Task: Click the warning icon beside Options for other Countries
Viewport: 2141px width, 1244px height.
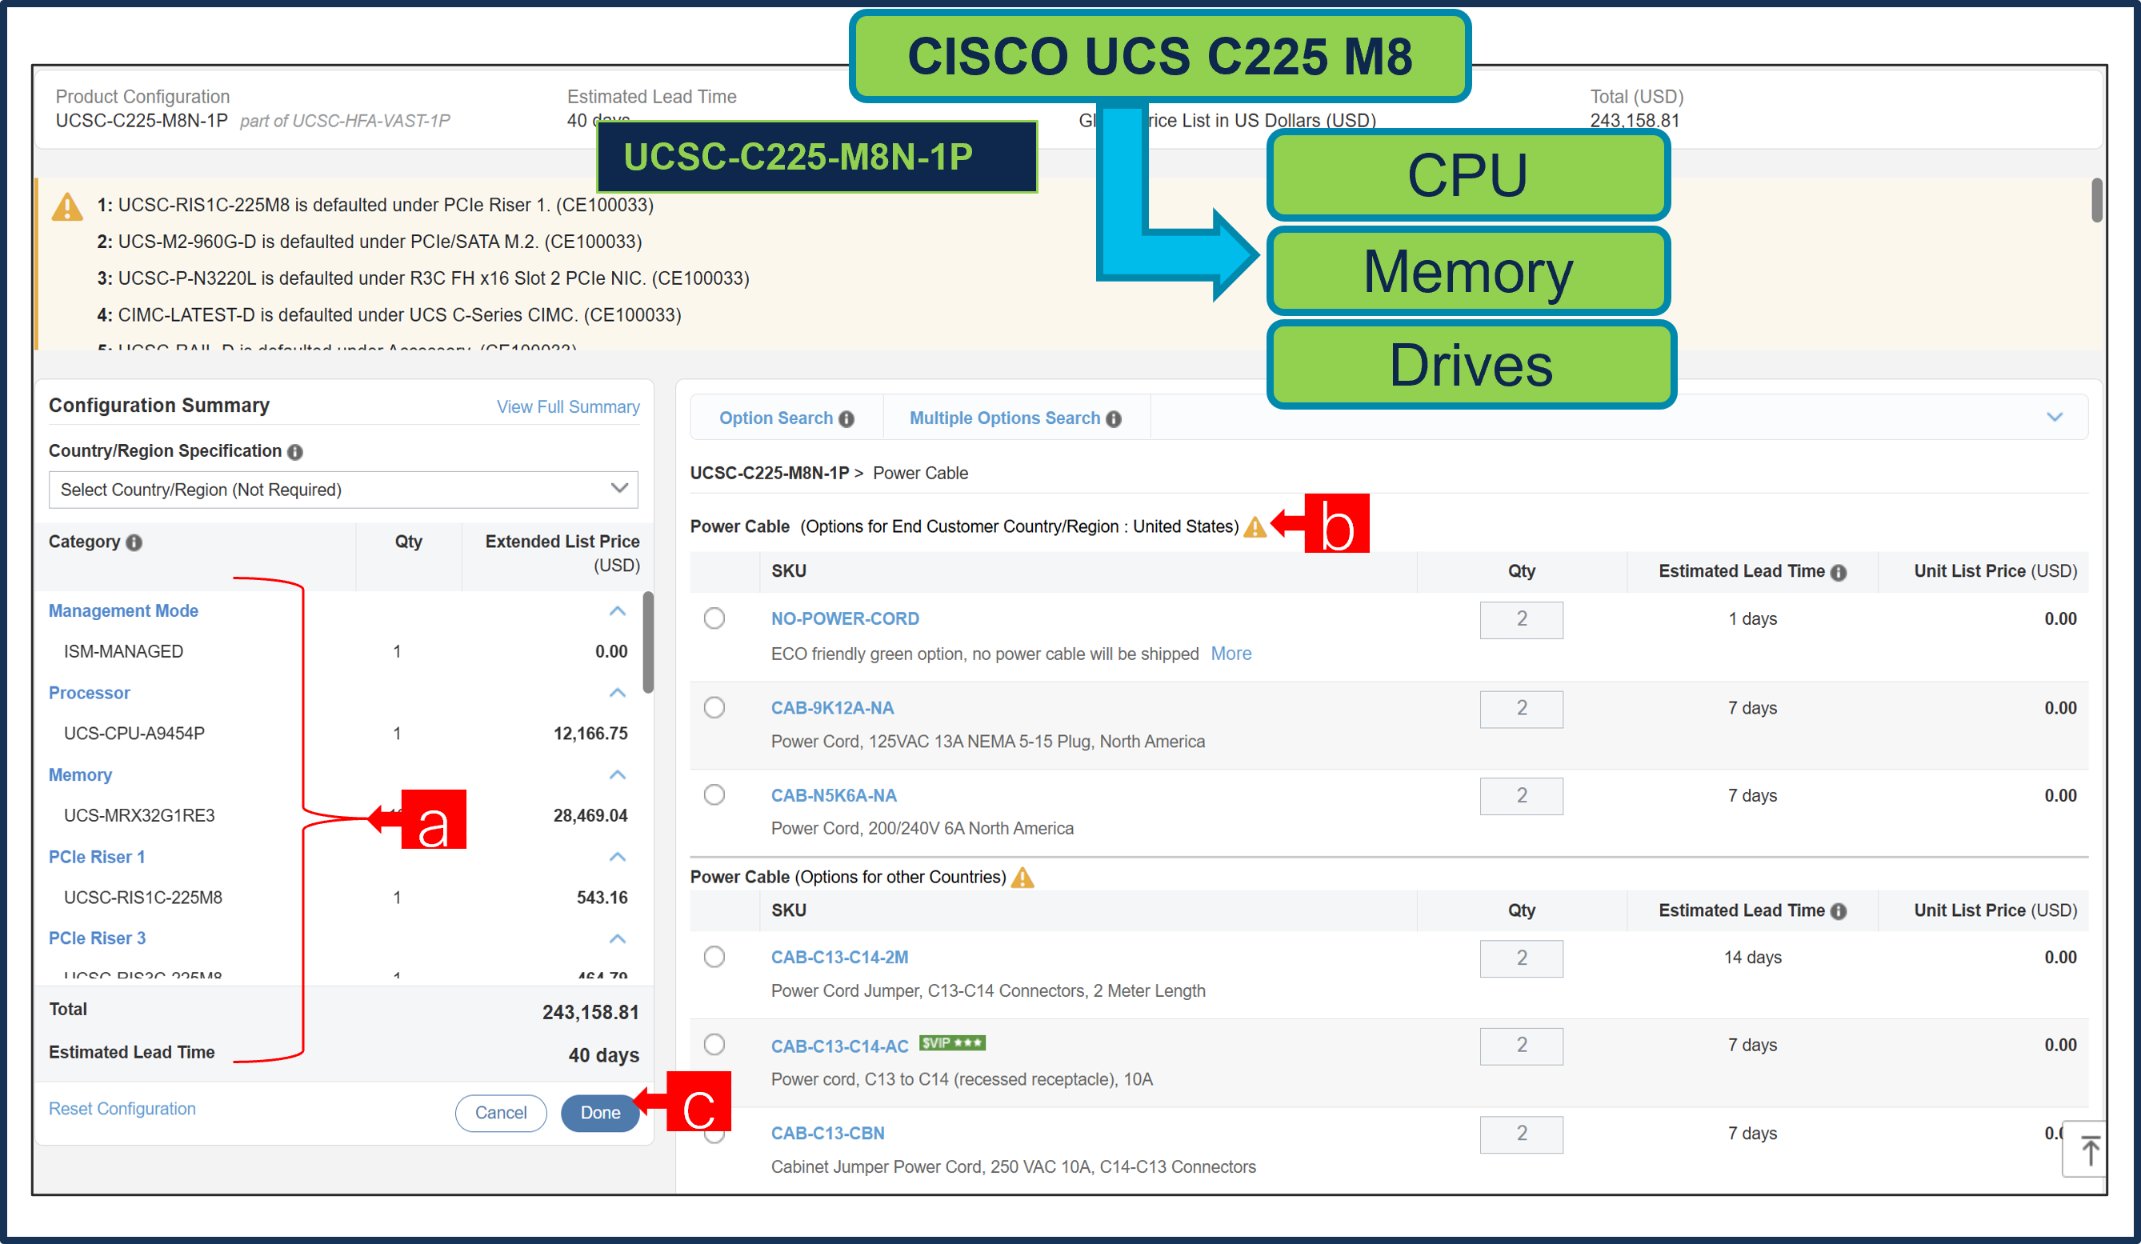Action: pyautogui.click(x=1025, y=877)
